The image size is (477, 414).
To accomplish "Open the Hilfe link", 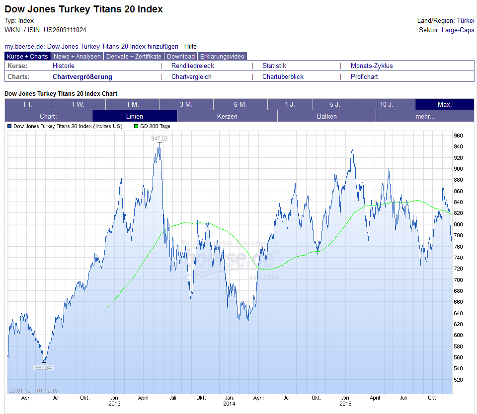I will (x=190, y=47).
